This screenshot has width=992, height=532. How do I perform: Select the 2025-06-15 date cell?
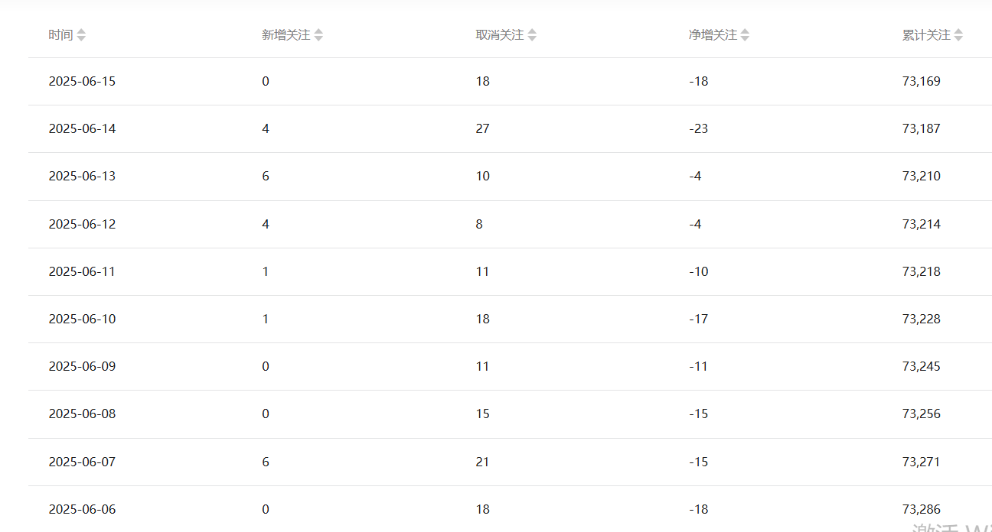[x=82, y=81]
